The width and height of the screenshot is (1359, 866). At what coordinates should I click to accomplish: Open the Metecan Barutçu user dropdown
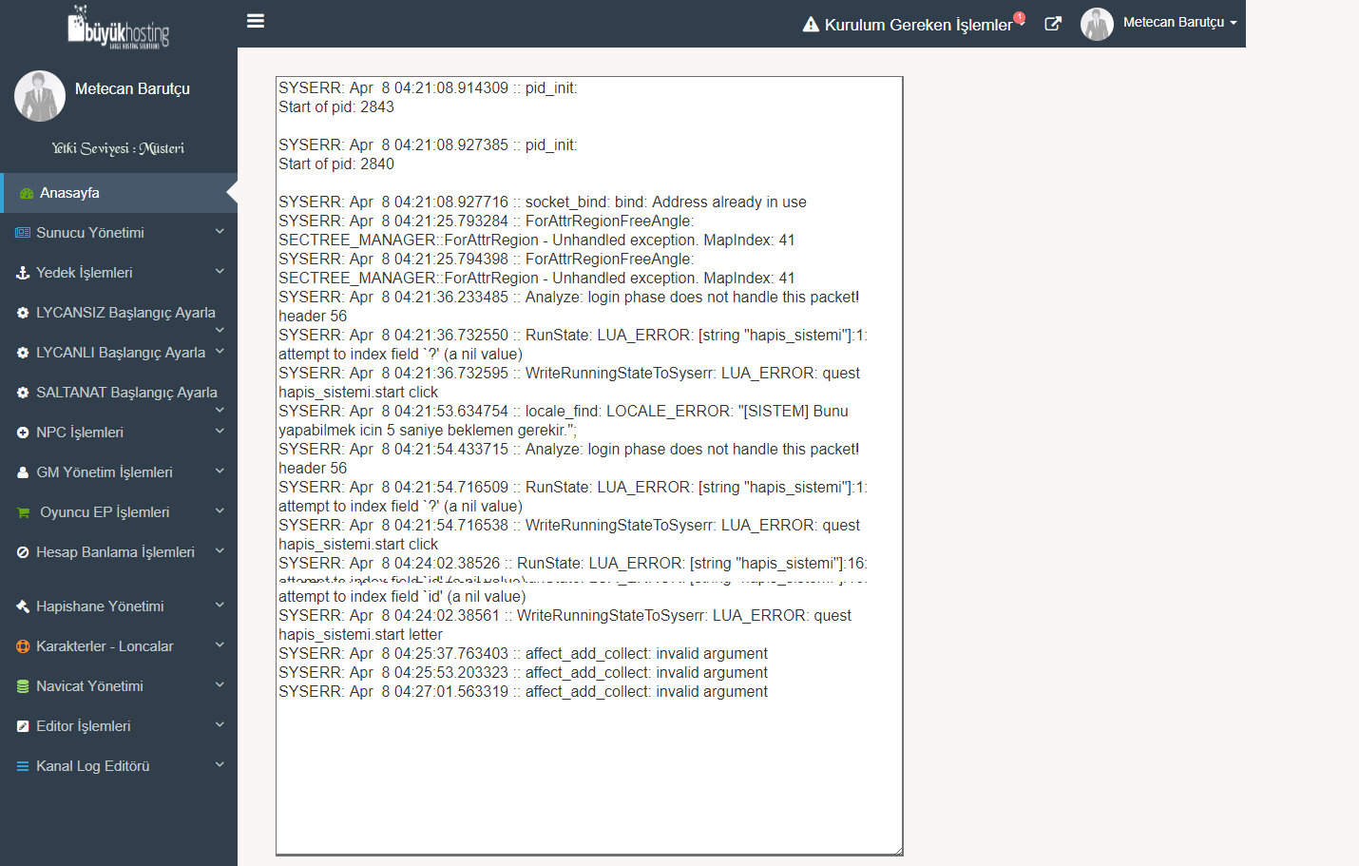pyautogui.click(x=1178, y=23)
